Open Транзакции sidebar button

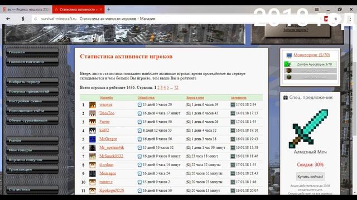click(32, 169)
